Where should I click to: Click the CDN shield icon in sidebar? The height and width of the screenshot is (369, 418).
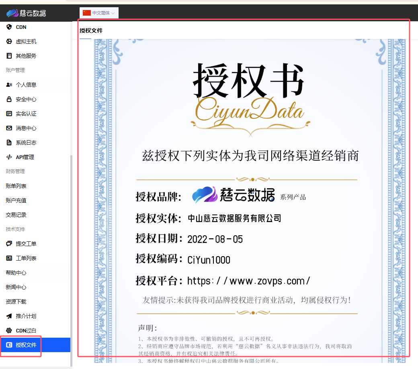pos(9,27)
